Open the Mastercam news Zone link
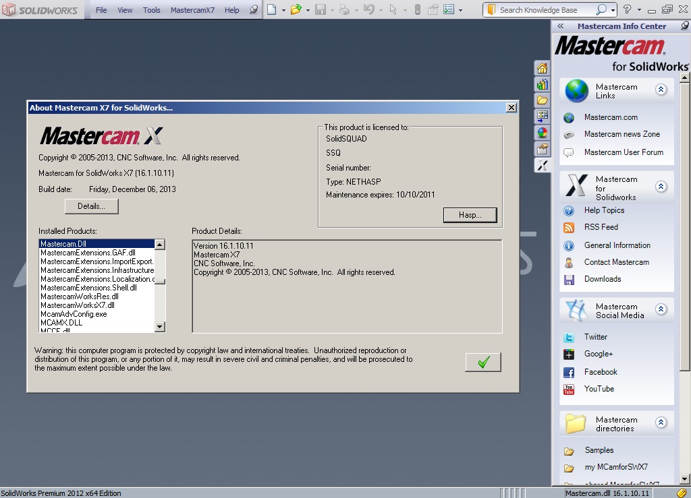 pyautogui.click(x=621, y=134)
